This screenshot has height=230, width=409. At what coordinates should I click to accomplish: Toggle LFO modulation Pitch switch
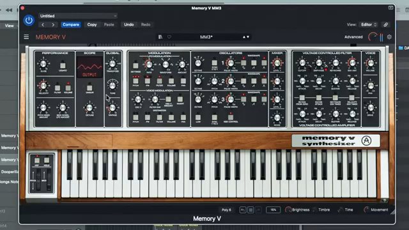click(135, 81)
